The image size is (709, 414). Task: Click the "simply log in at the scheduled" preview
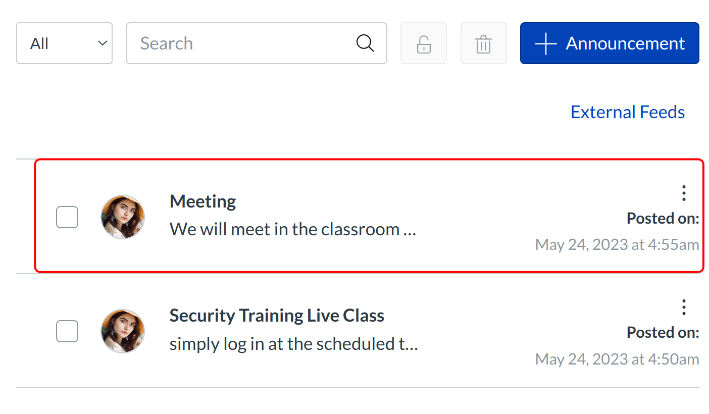tap(293, 344)
